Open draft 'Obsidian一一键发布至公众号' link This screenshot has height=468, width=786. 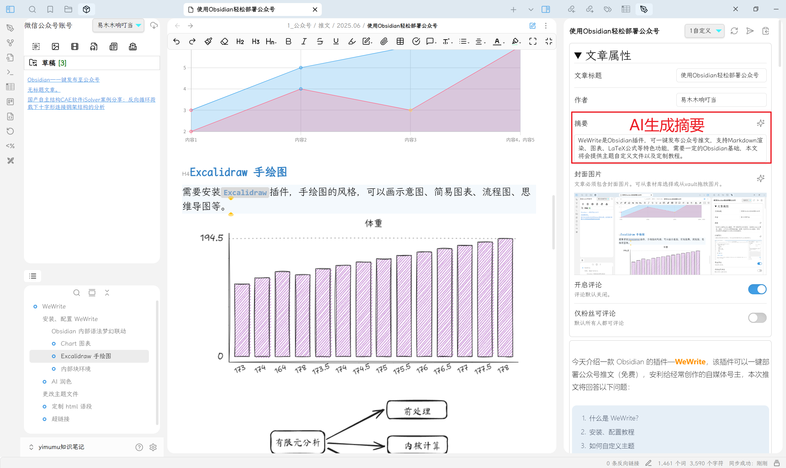coord(63,79)
